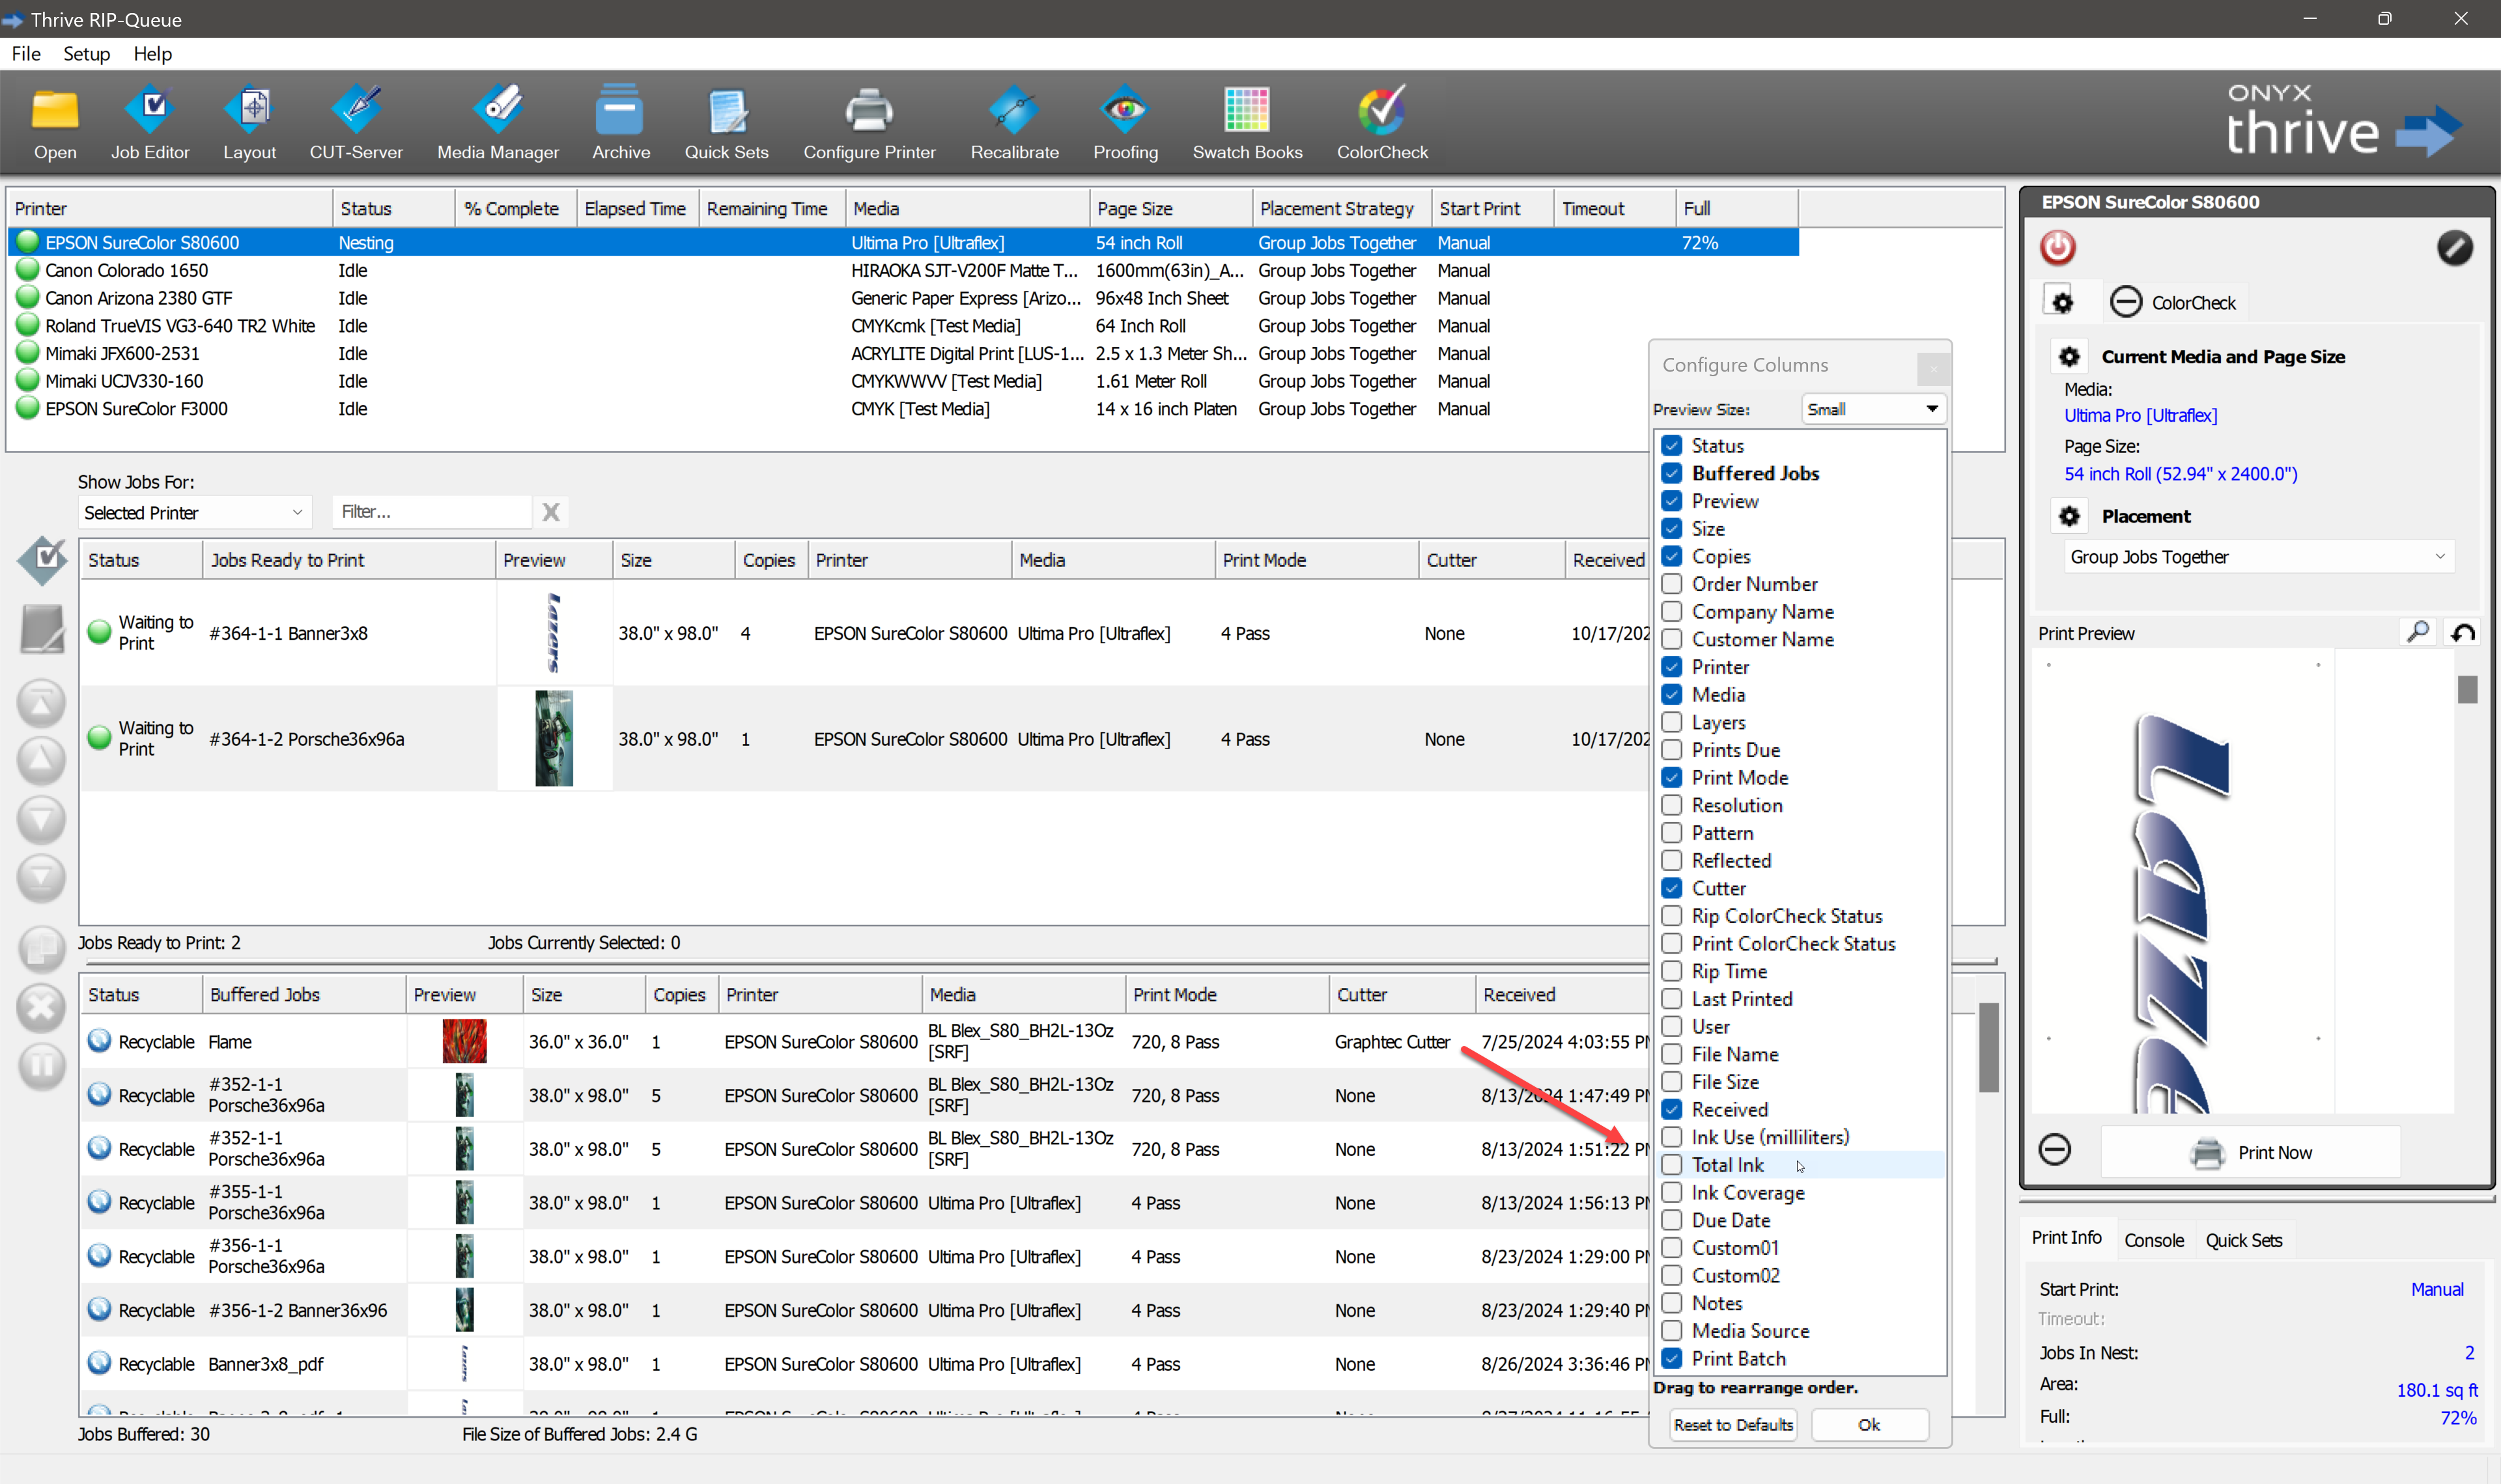Check the Ink Use (milliliters) column

1672,1137
